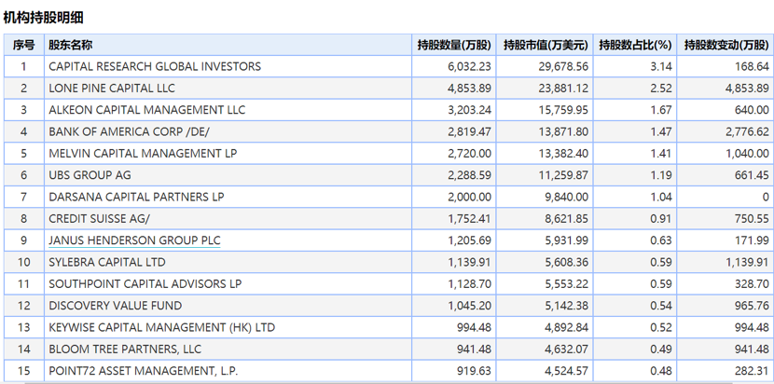
Task: Click KEYWISE CAPITAL MANAGEMENT (HK) LTD
Action: coord(162,327)
